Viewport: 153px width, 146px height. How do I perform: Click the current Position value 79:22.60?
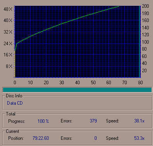coord(41,138)
